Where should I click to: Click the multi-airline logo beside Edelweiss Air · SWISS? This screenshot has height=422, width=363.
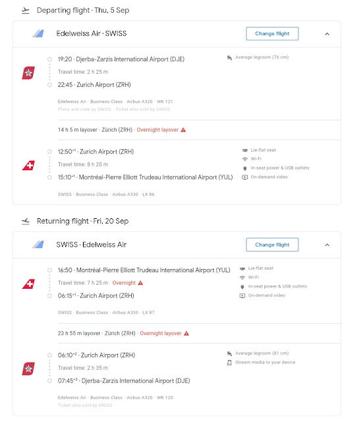[38, 34]
